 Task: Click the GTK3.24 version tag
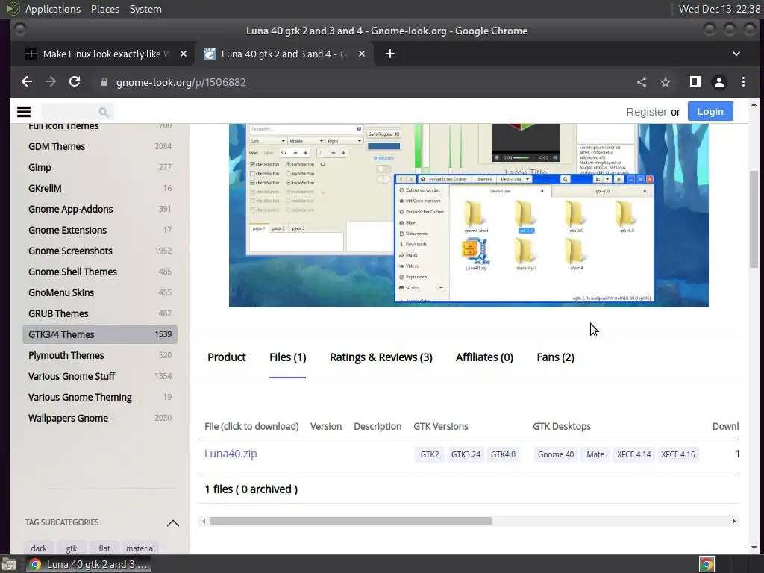click(x=466, y=454)
